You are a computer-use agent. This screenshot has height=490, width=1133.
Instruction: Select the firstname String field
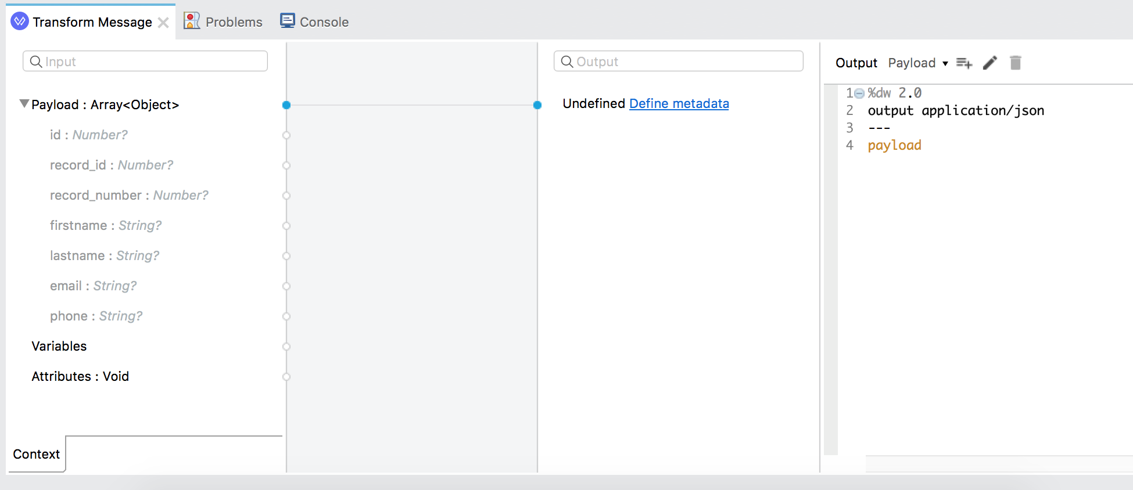point(106,225)
